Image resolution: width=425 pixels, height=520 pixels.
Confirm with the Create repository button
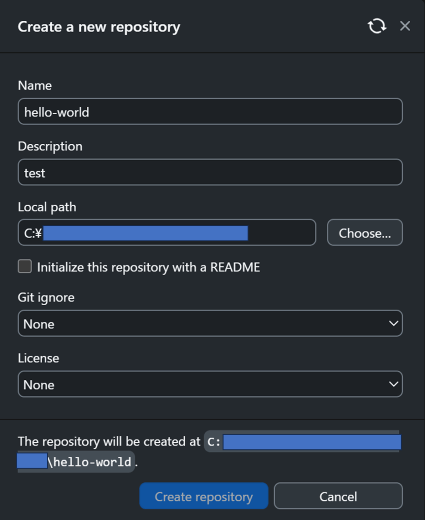[x=204, y=496]
